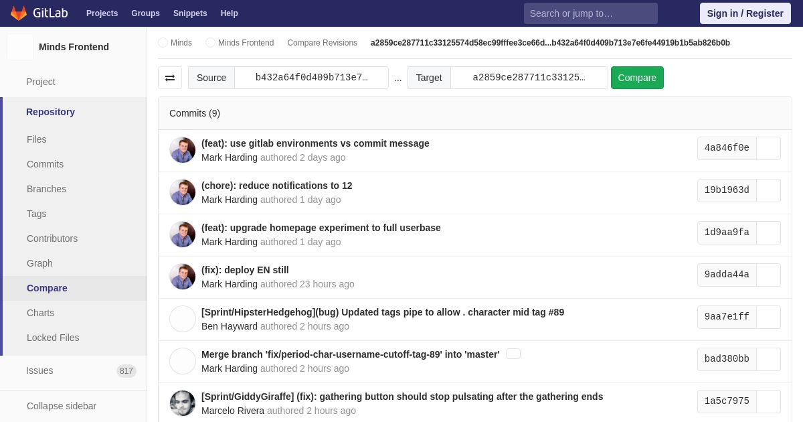Open commit '(chore): reduce notifications to 12'
Image resolution: width=803 pixels, height=422 pixels.
tap(276, 186)
